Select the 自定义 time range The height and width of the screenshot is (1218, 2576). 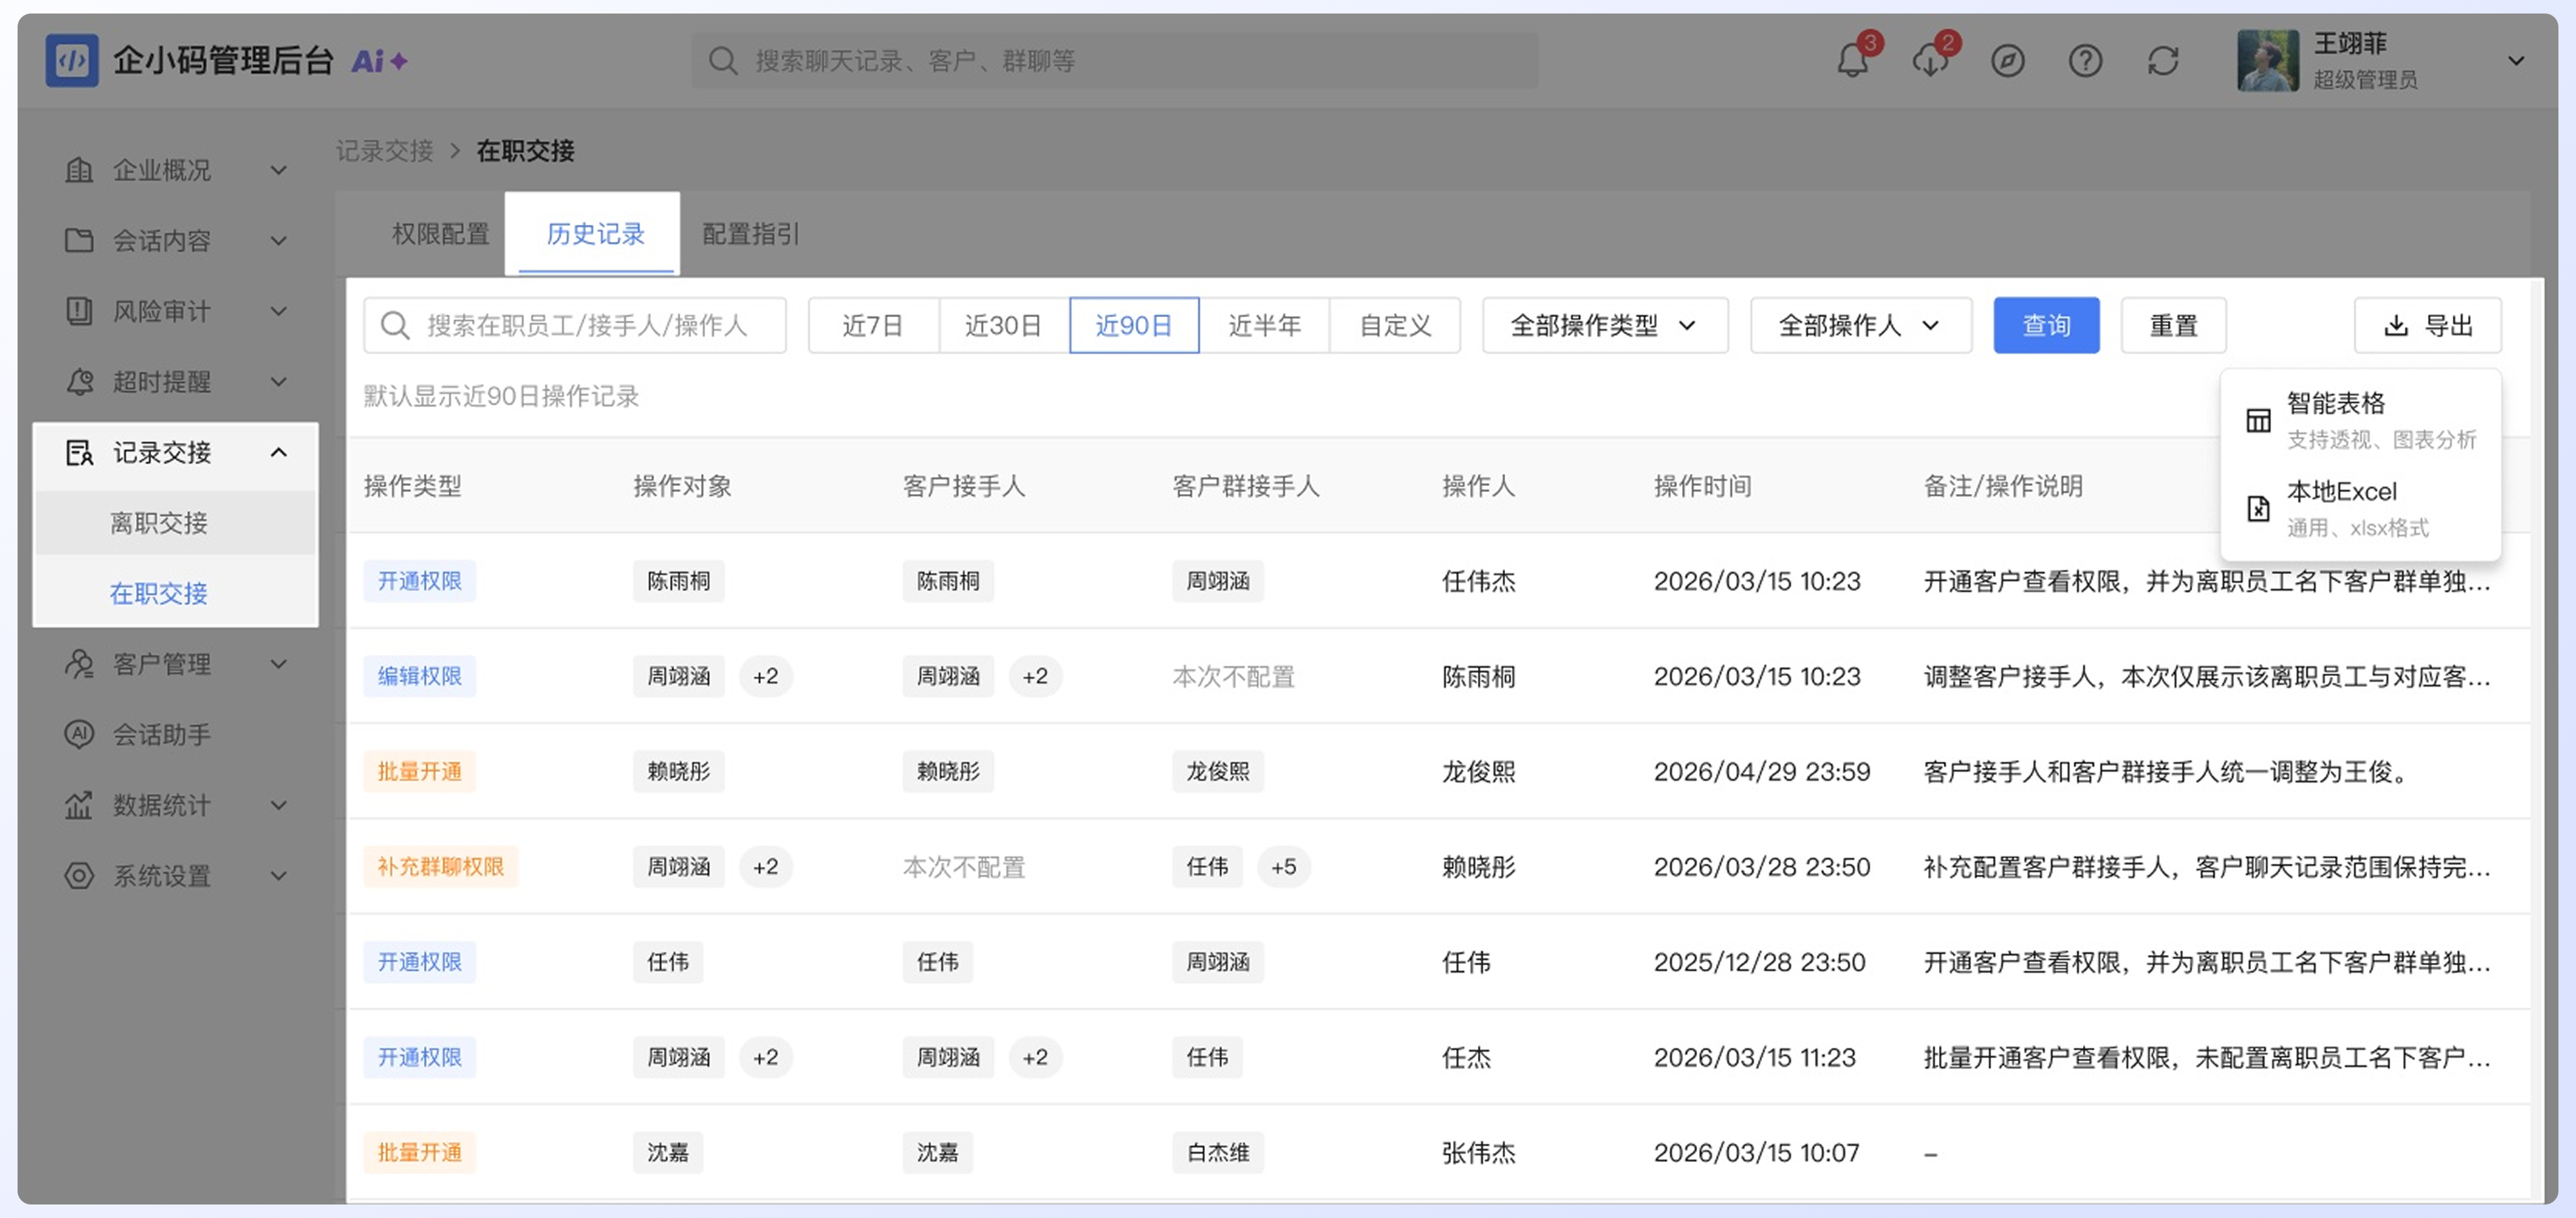click(x=1395, y=325)
